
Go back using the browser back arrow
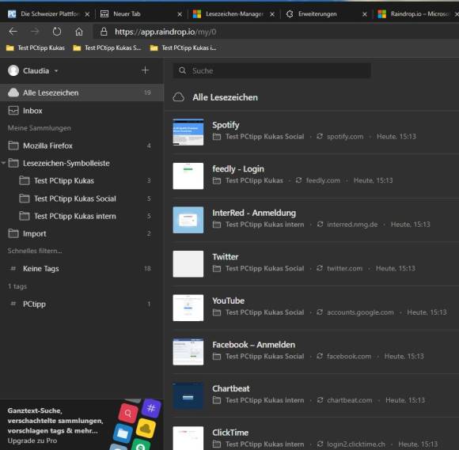coord(13,32)
